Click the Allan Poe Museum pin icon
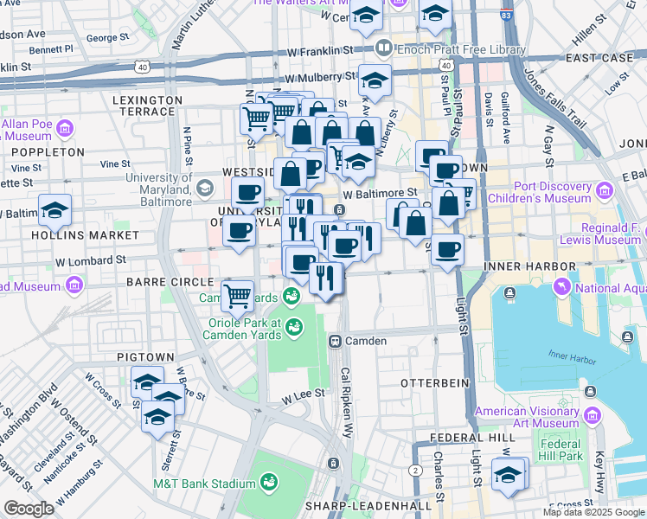The width and height of the screenshot is (647, 519). tap(65, 129)
